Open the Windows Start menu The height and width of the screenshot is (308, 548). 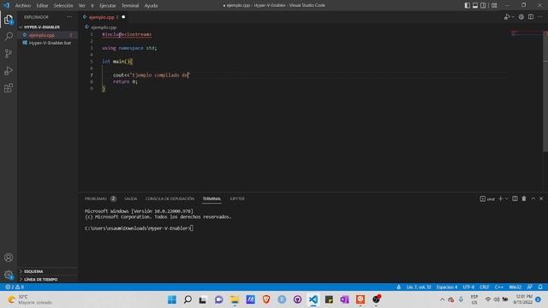[172, 299]
